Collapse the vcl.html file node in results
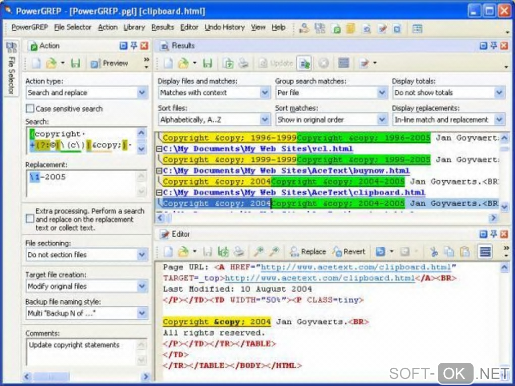This screenshot has height=386, width=515. coord(159,149)
